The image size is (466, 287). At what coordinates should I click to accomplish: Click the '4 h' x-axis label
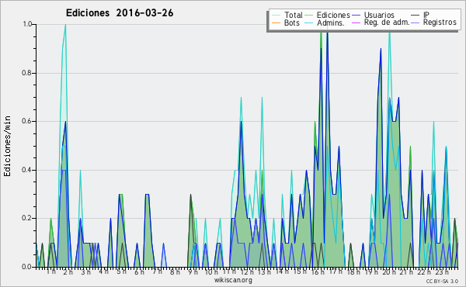click(103, 271)
